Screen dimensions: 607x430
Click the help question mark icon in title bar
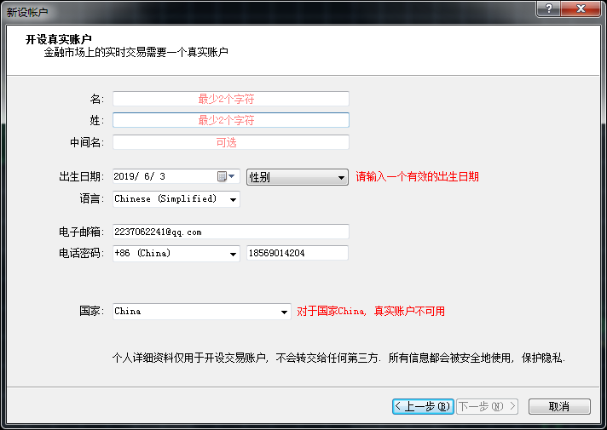click(548, 9)
